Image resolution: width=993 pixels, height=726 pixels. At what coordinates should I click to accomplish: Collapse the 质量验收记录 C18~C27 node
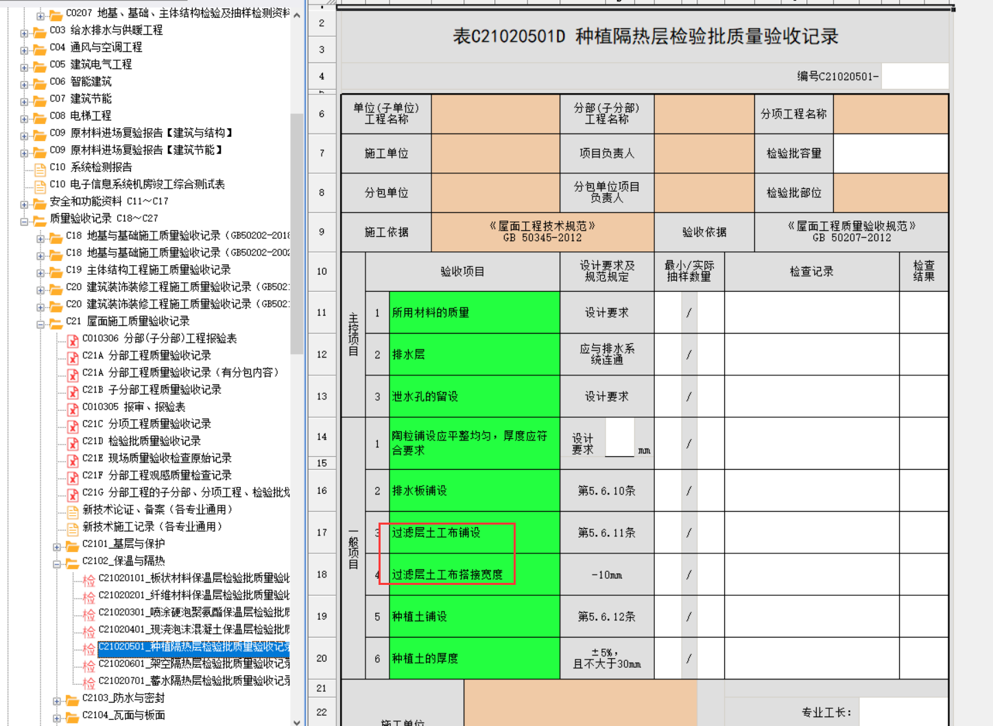(24, 221)
